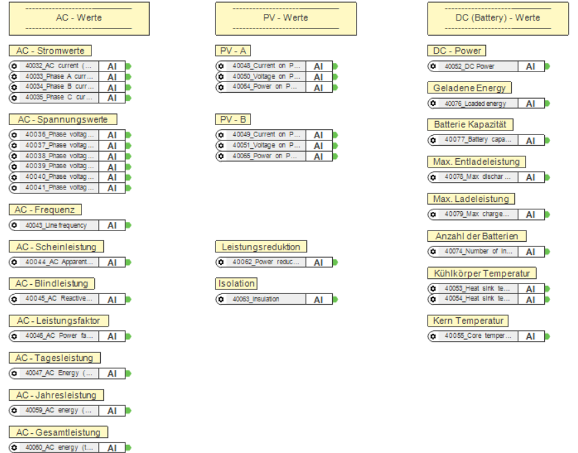Select the 40060_AC energy total block
The height and width of the screenshot is (453, 578).
(68, 448)
